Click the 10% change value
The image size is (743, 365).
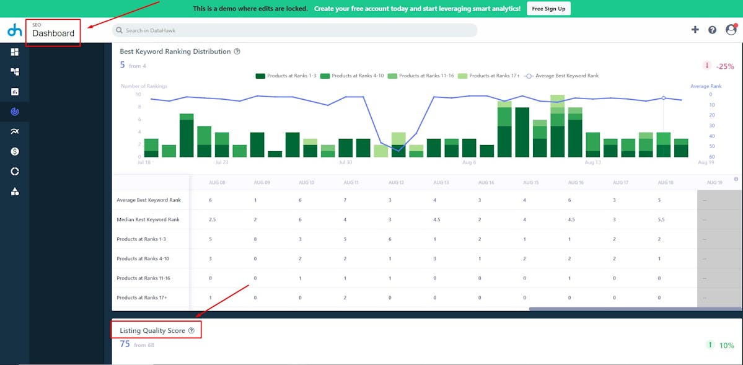[x=726, y=346]
